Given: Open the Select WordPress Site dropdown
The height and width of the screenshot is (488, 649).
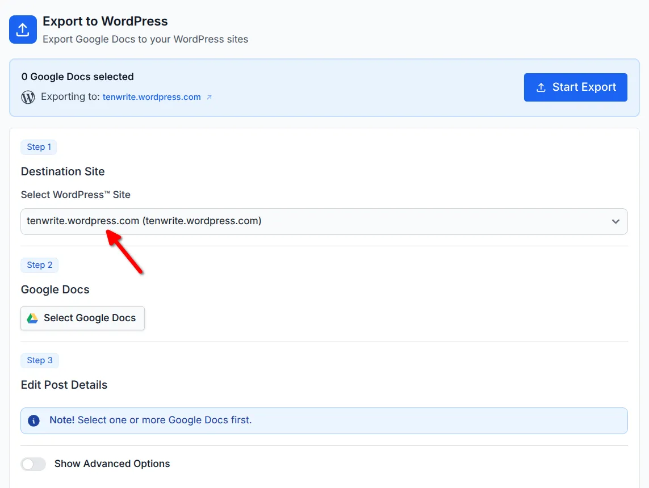Looking at the screenshot, I should pyautogui.click(x=324, y=221).
